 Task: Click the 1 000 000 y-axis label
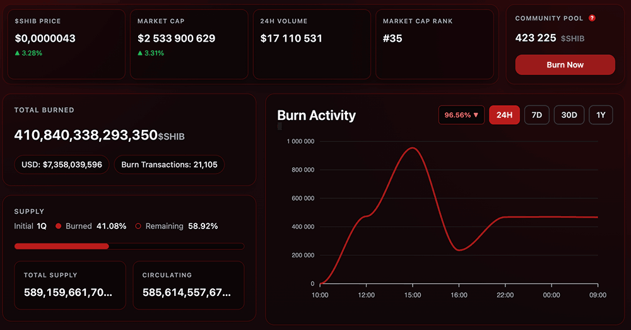click(300, 141)
